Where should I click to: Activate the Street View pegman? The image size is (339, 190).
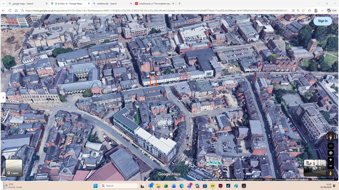[331, 173]
